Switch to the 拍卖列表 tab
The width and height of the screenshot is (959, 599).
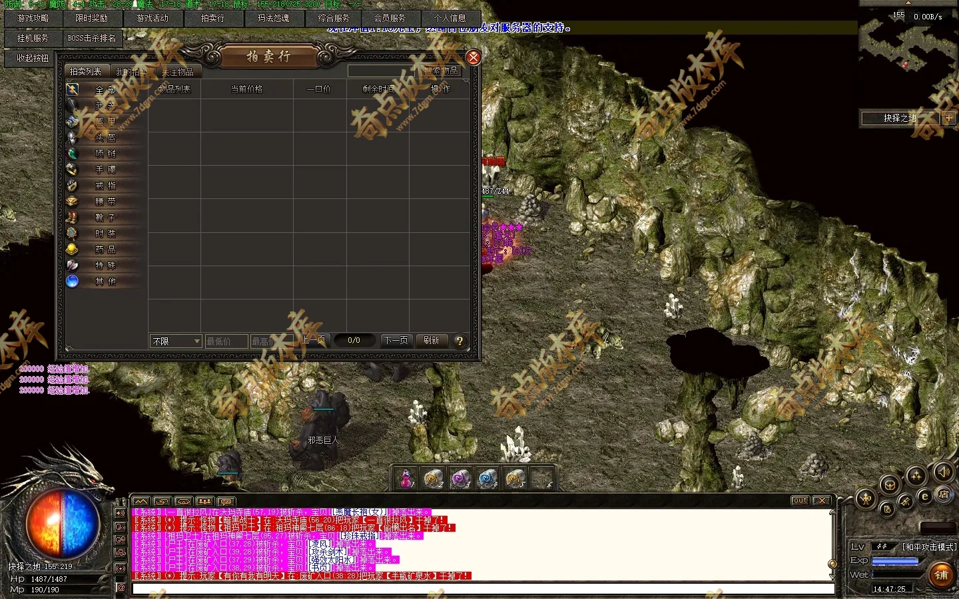(86, 71)
